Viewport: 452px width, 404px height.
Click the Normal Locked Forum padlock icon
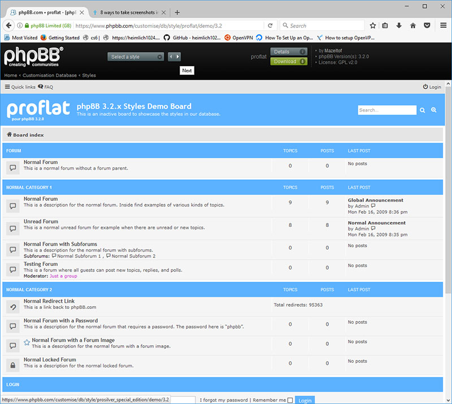[12, 366]
